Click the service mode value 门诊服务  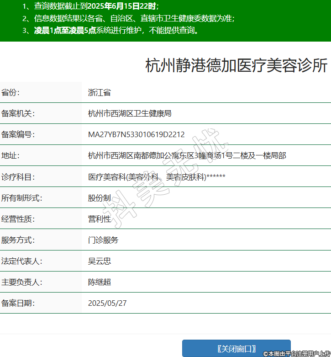pyautogui.click(x=103, y=240)
